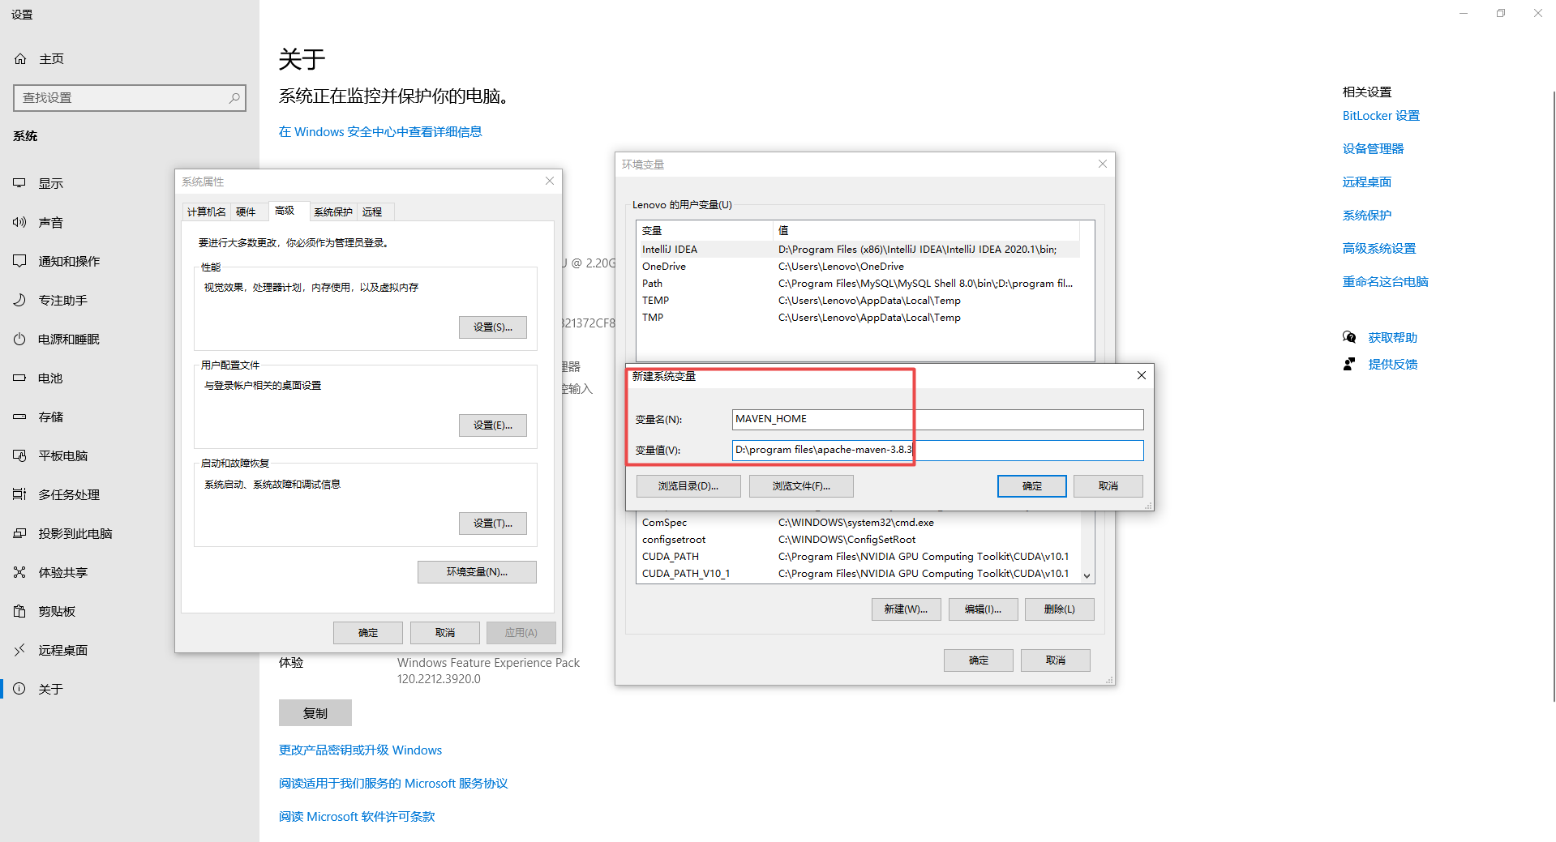Click 取消 at bottom of 环境变量
The image size is (1556, 842).
(x=1056, y=660)
